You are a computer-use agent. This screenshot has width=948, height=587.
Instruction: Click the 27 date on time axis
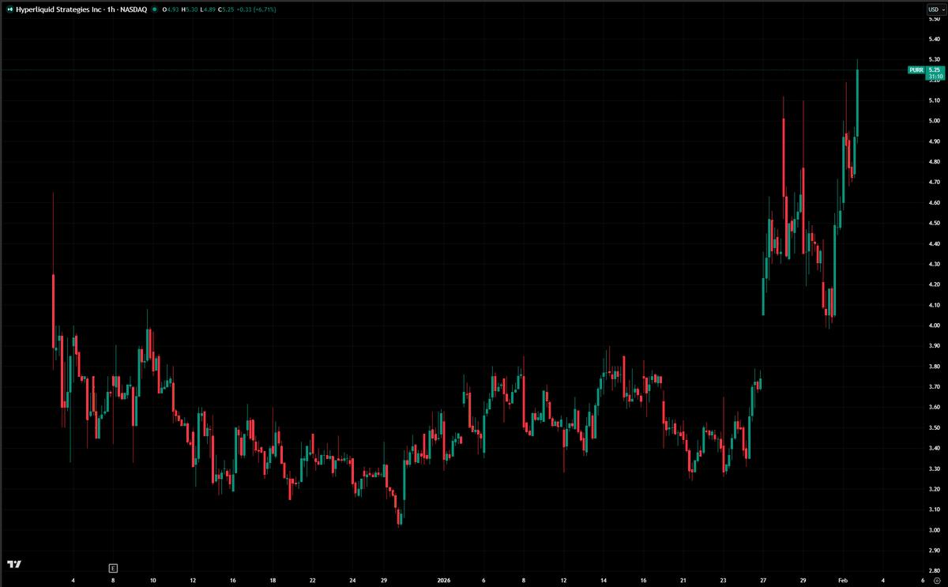(x=764, y=579)
